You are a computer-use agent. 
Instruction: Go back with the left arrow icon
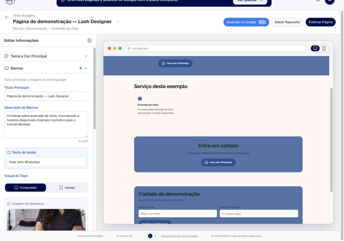click(x=7, y=17)
